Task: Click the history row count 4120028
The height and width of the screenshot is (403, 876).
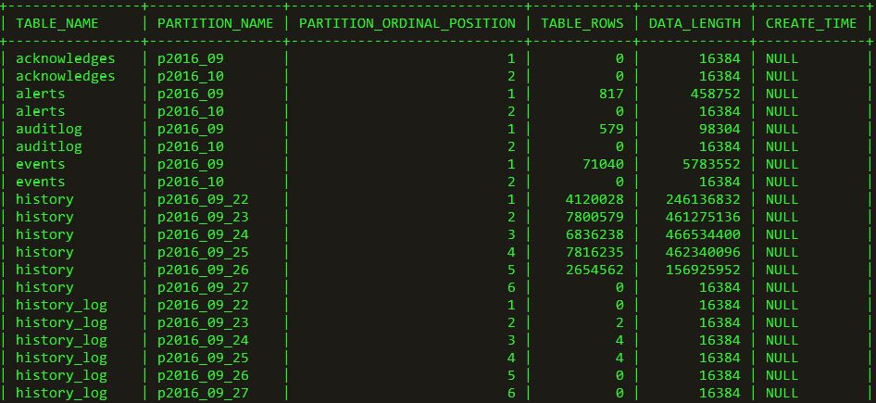Action: [x=595, y=199]
